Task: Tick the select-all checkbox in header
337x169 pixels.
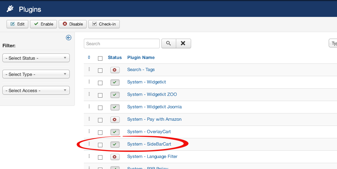Action: 100,58
